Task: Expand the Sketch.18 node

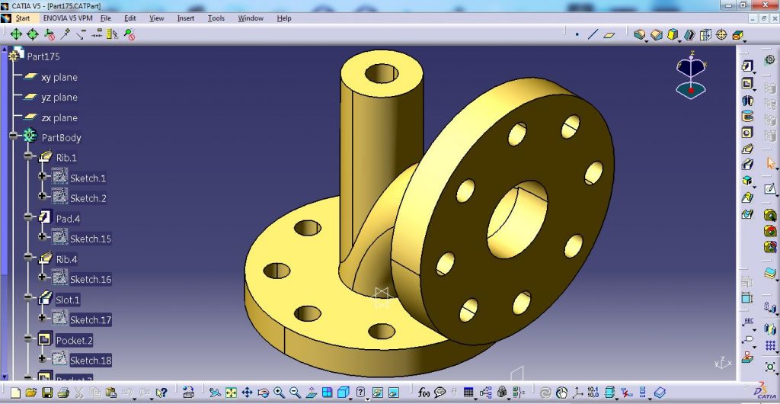Action: [x=43, y=358]
